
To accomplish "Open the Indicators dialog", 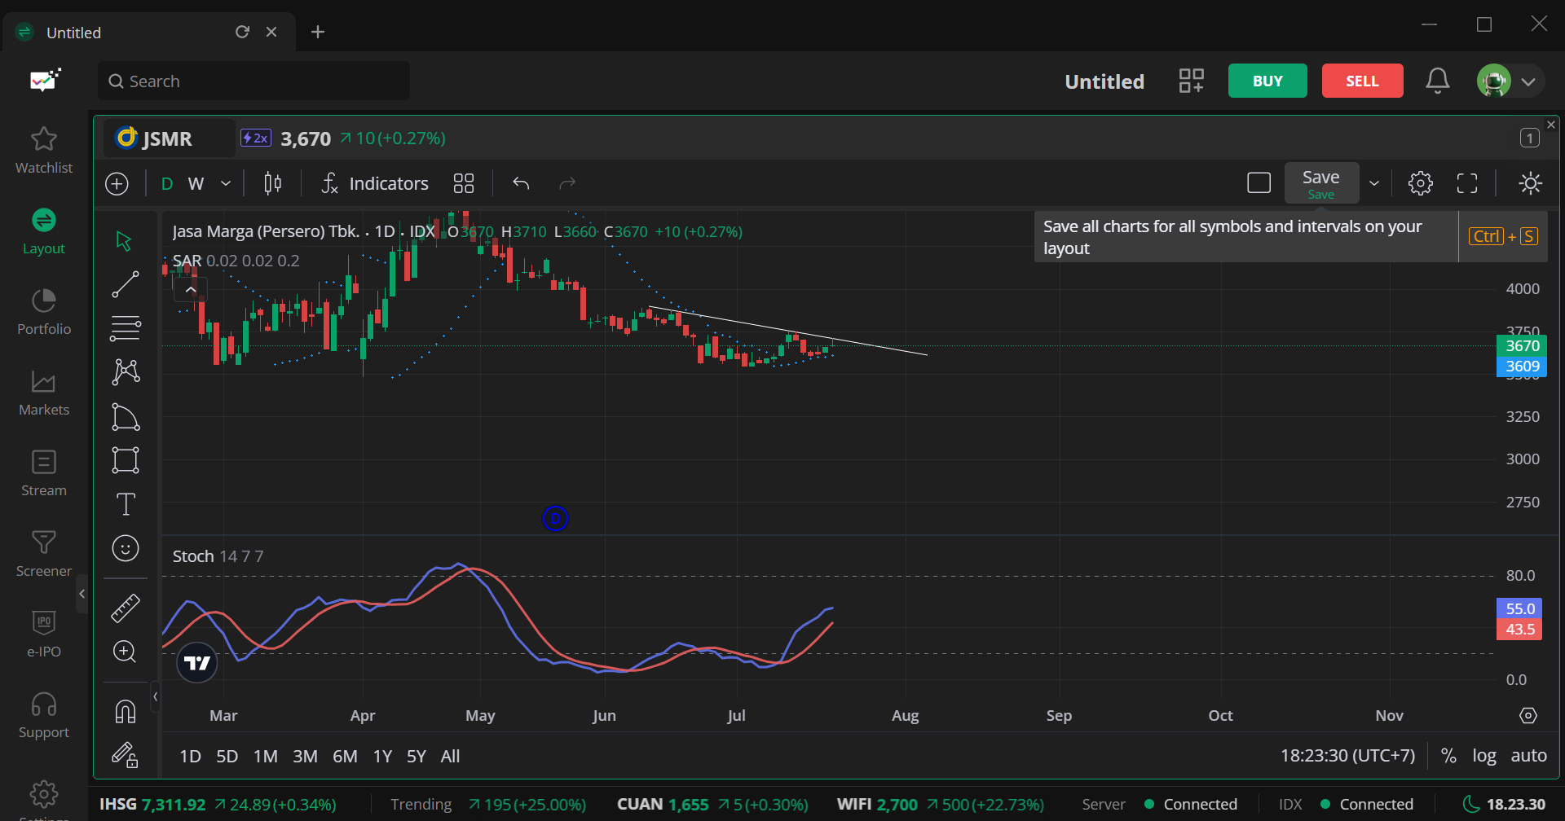I will coord(375,184).
